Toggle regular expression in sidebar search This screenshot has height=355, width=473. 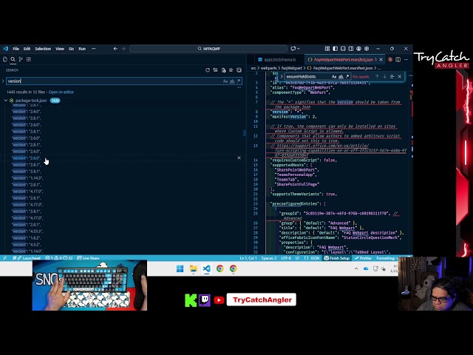tap(239, 81)
